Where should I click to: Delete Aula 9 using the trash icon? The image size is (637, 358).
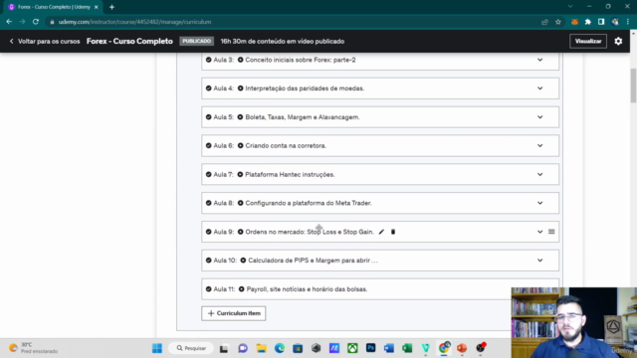(x=393, y=232)
